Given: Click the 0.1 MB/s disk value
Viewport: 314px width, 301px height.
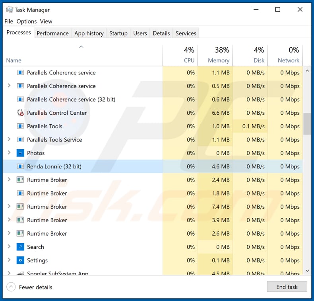Looking at the screenshot, I should 253,126.
